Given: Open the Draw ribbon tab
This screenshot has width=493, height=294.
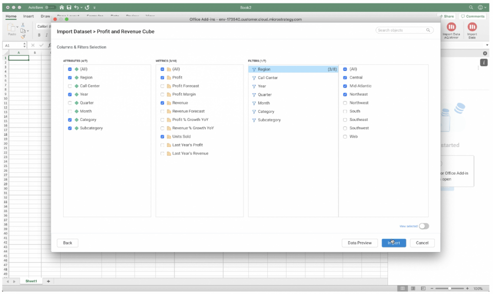Looking at the screenshot, I should pos(45,16).
